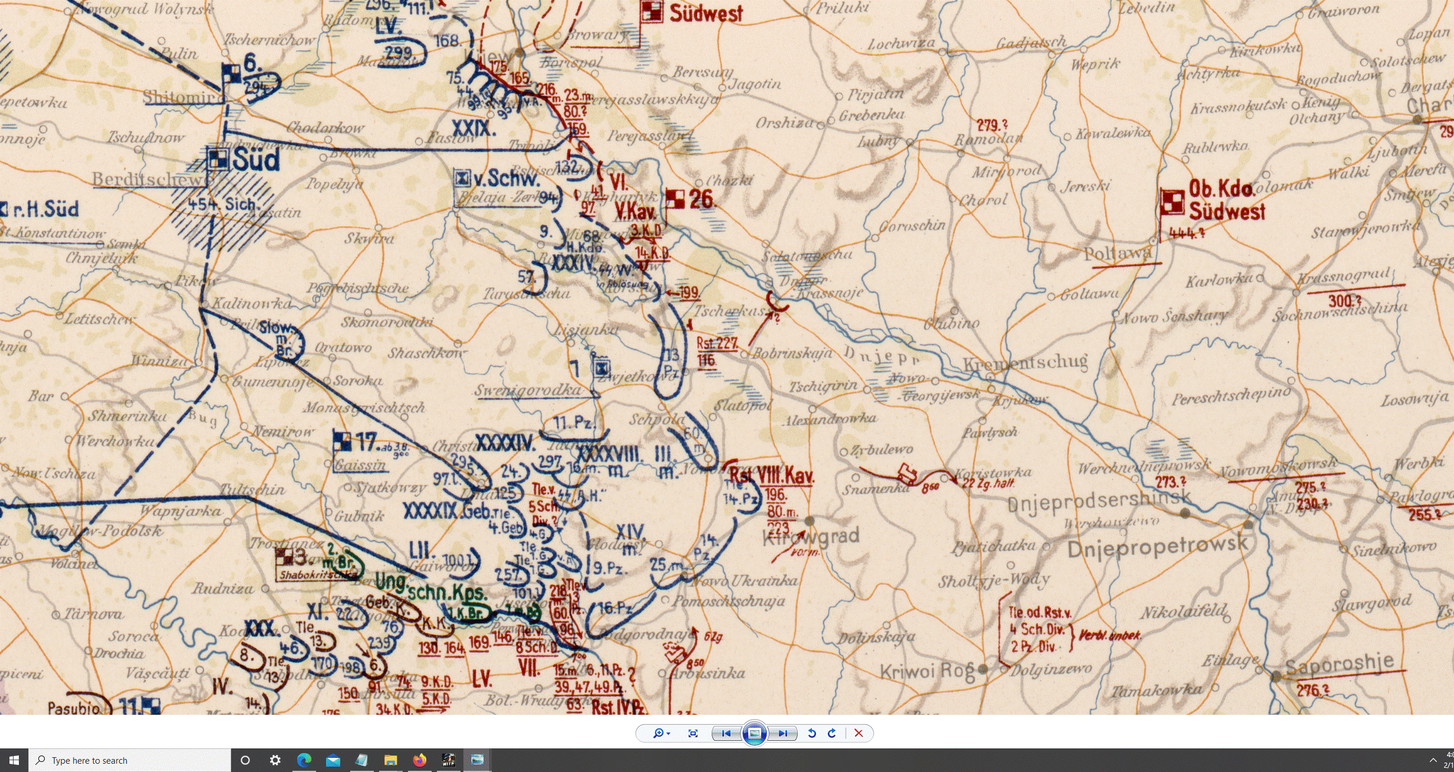Switch to Firefox in the taskbar
The height and width of the screenshot is (772, 1454).
pyautogui.click(x=419, y=760)
